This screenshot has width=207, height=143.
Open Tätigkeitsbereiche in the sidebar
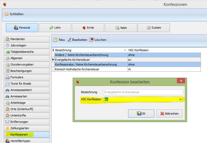(x=27, y=52)
